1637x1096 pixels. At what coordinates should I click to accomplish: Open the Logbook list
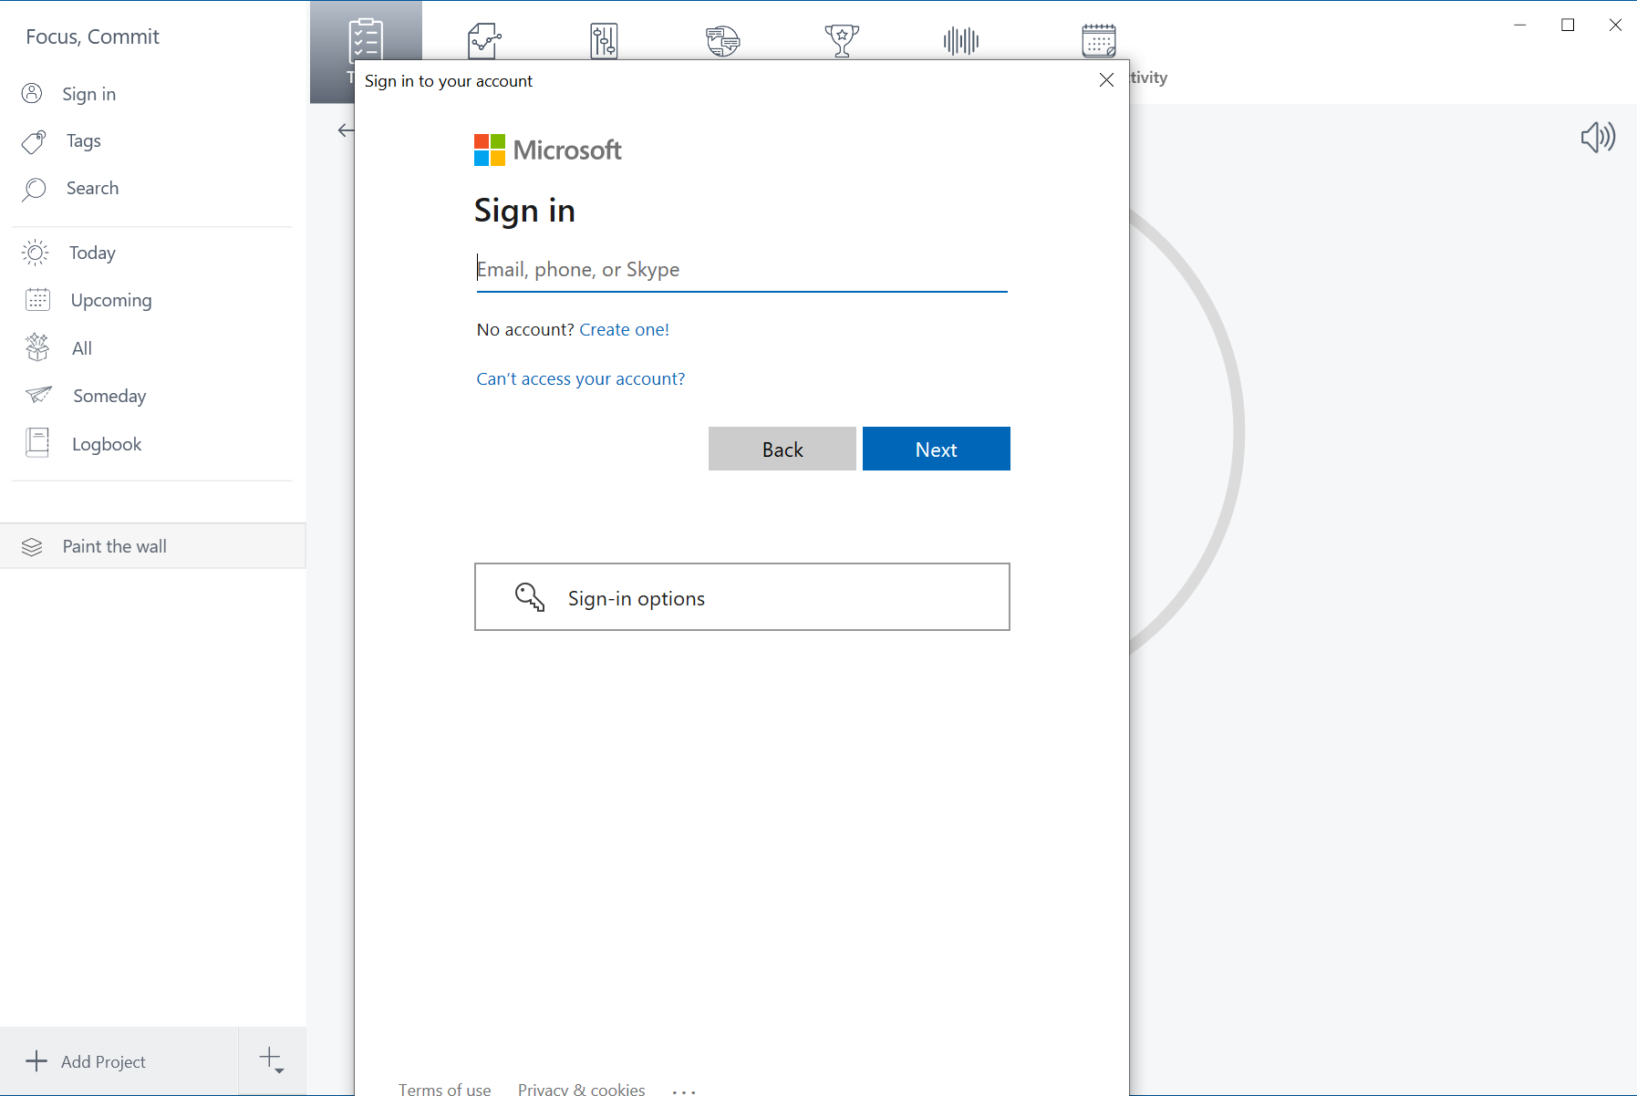coord(107,444)
